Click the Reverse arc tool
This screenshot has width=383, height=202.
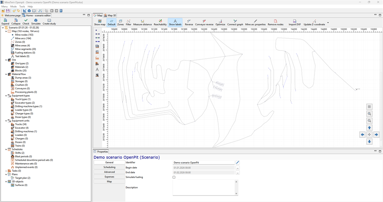click(x=189, y=23)
